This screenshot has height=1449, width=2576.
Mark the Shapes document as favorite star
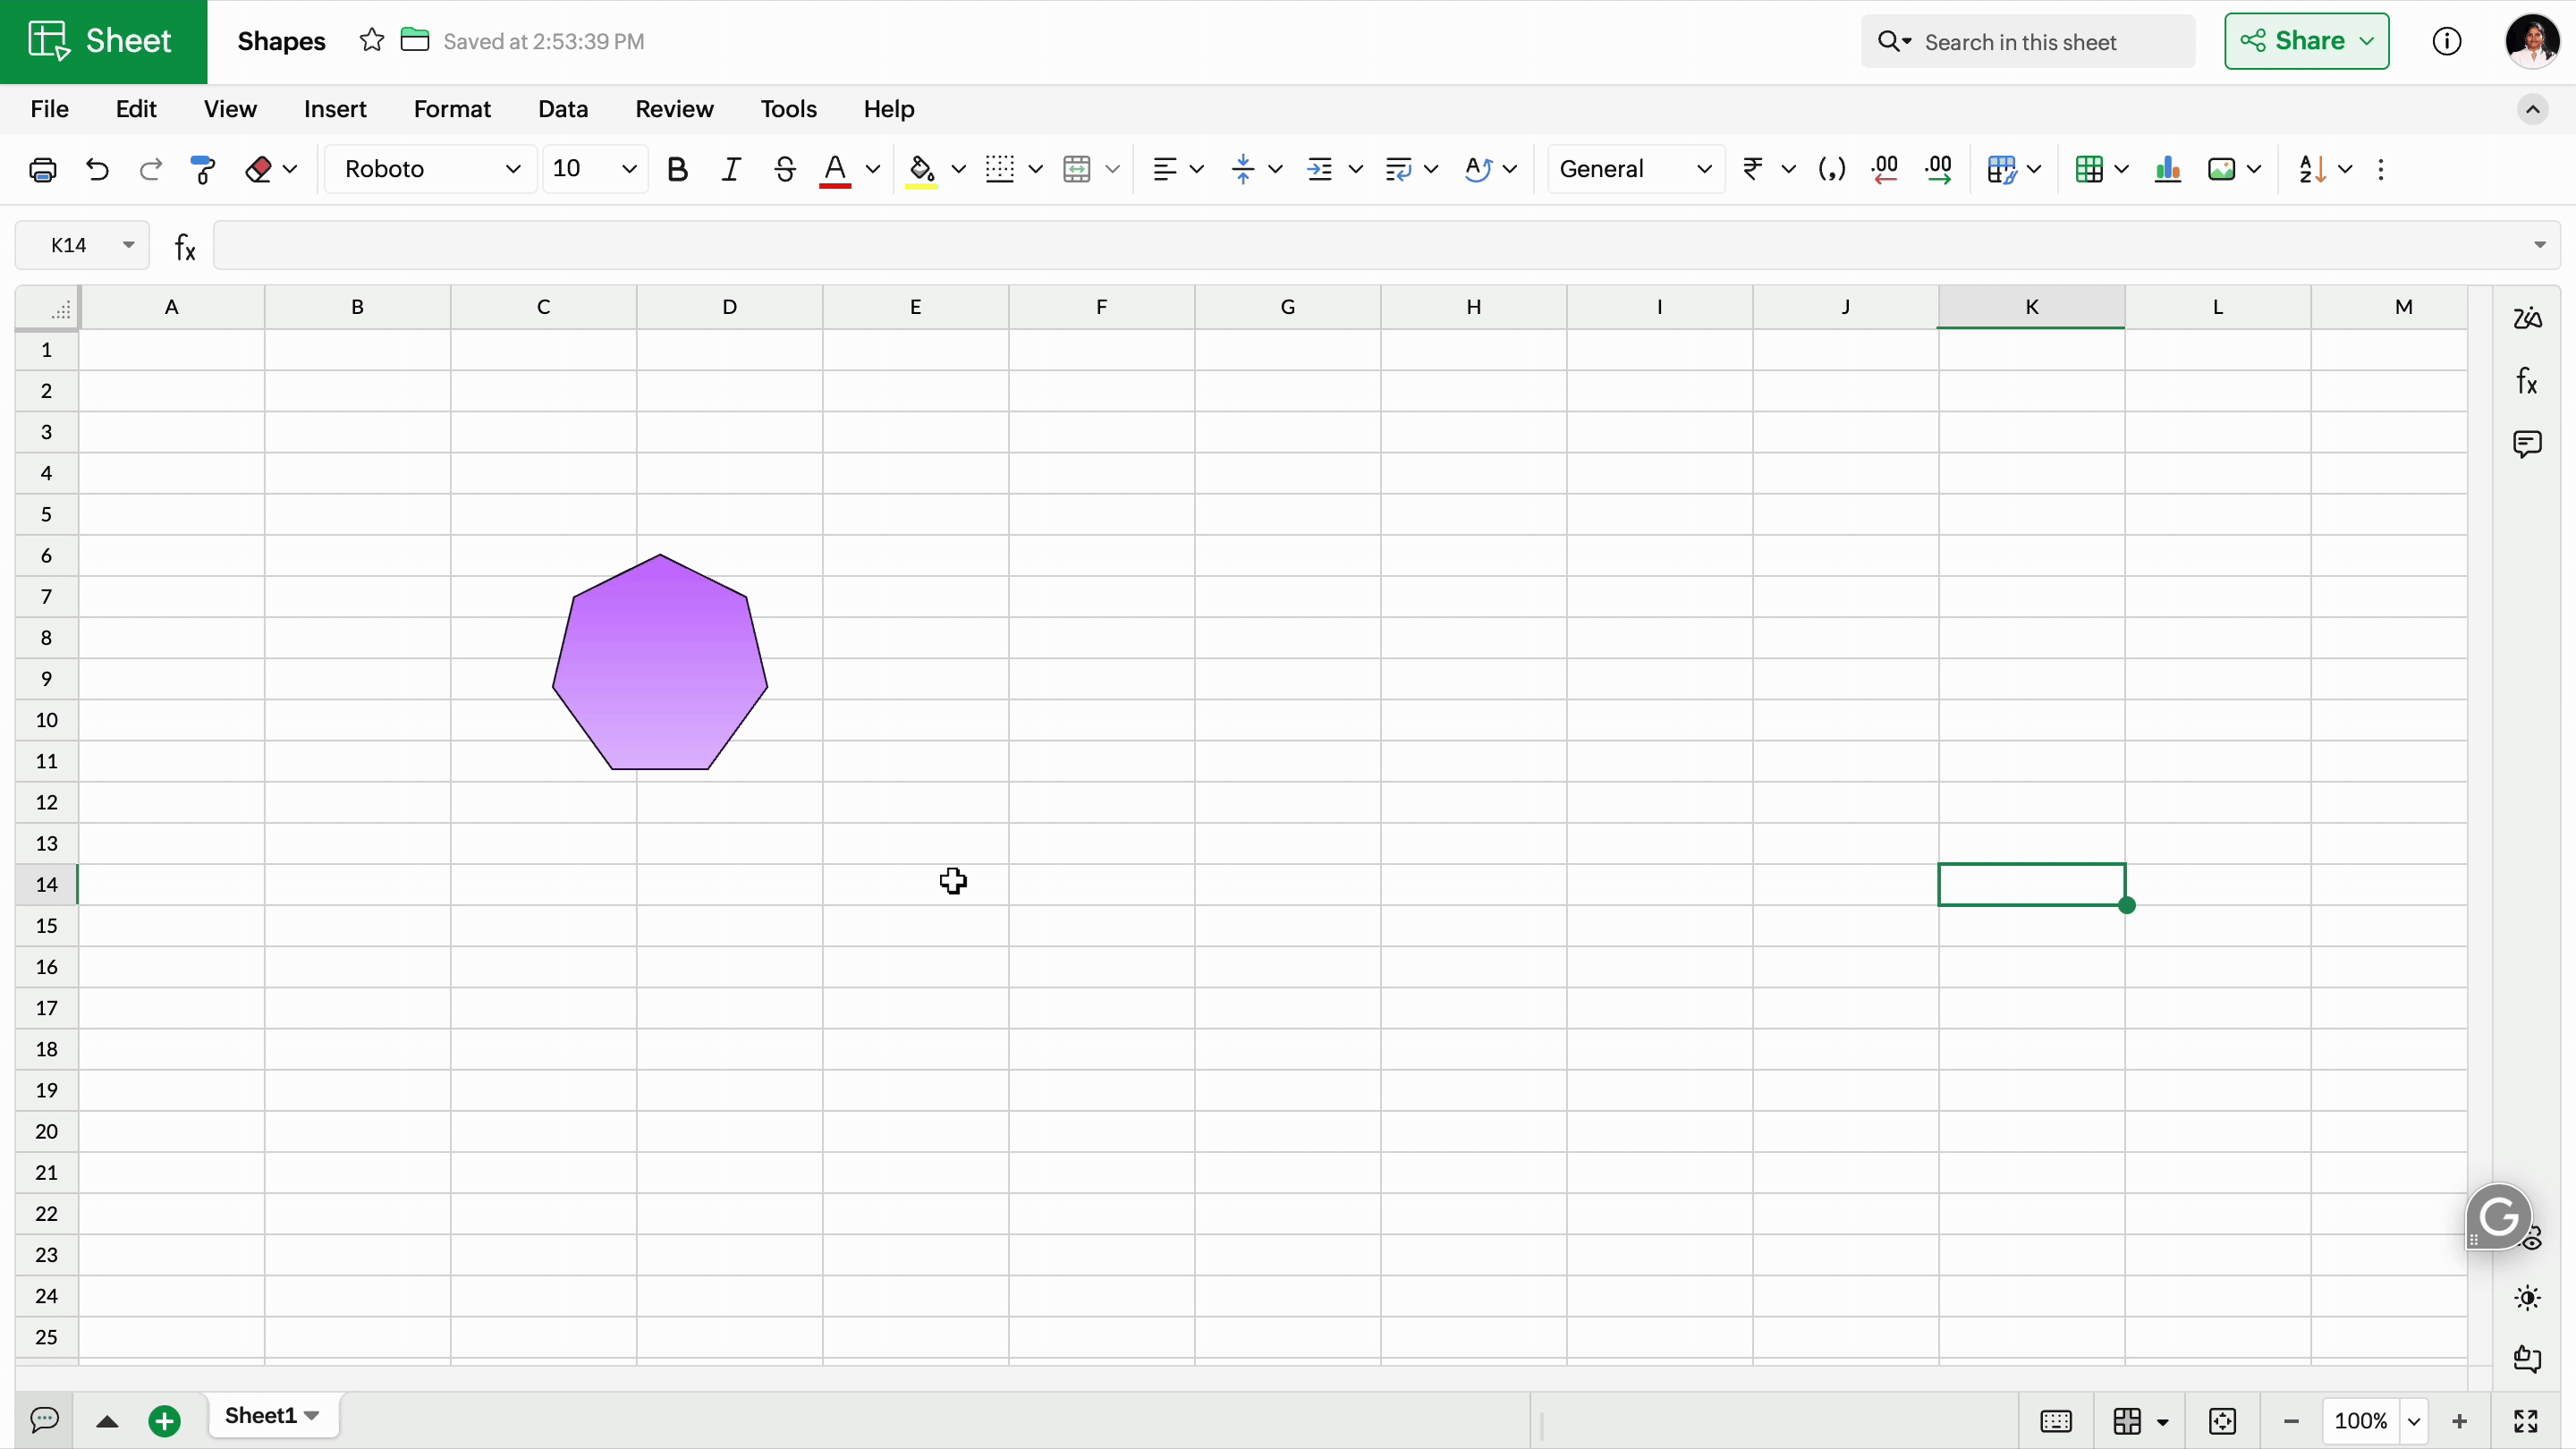tap(372, 41)
